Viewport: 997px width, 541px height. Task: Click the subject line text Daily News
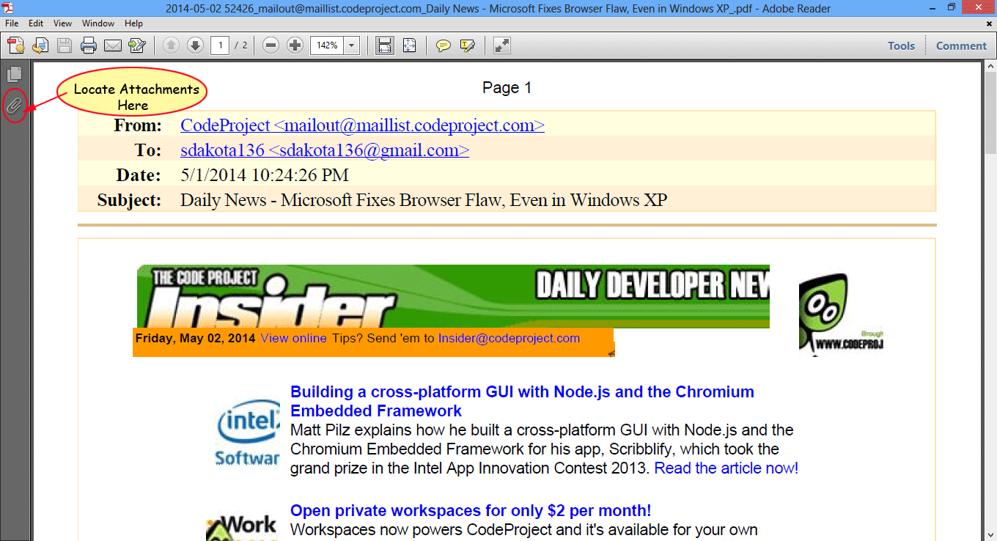(x=424, y=200)
